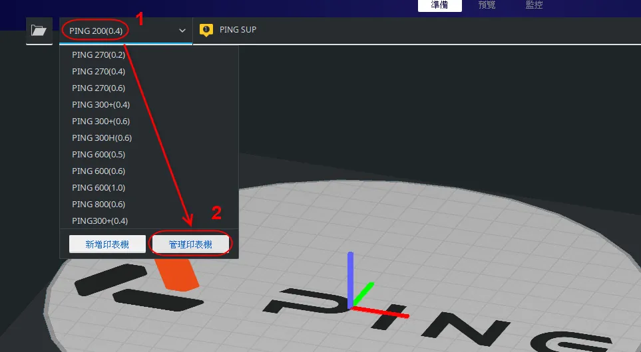641x352 pixels.
Task: Choose PING 300+(0.4) from list
Action: pyautogui.click(x=149, y=105)
